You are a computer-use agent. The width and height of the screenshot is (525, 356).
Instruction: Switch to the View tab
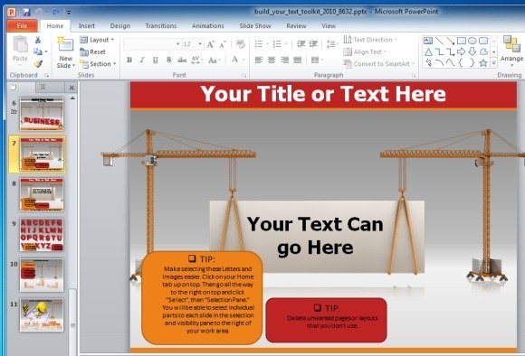point(329,25)
